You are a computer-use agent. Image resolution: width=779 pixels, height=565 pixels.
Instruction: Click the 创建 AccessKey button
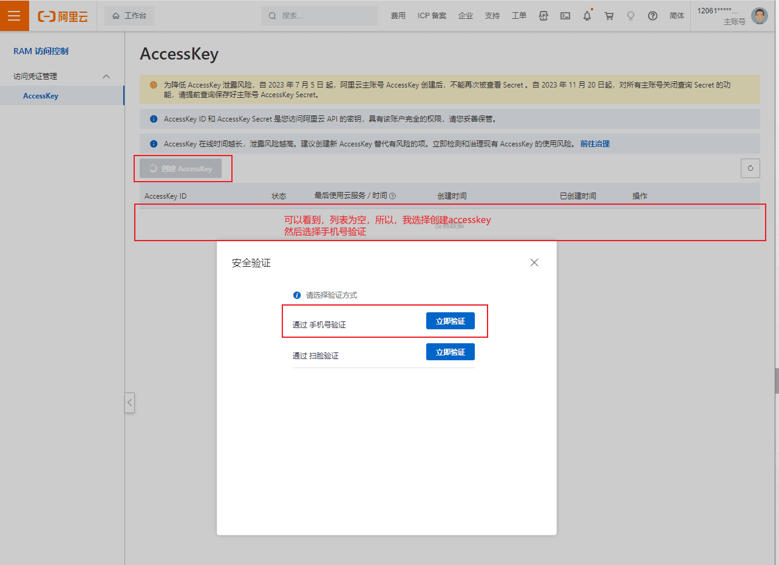coord(180,168)
